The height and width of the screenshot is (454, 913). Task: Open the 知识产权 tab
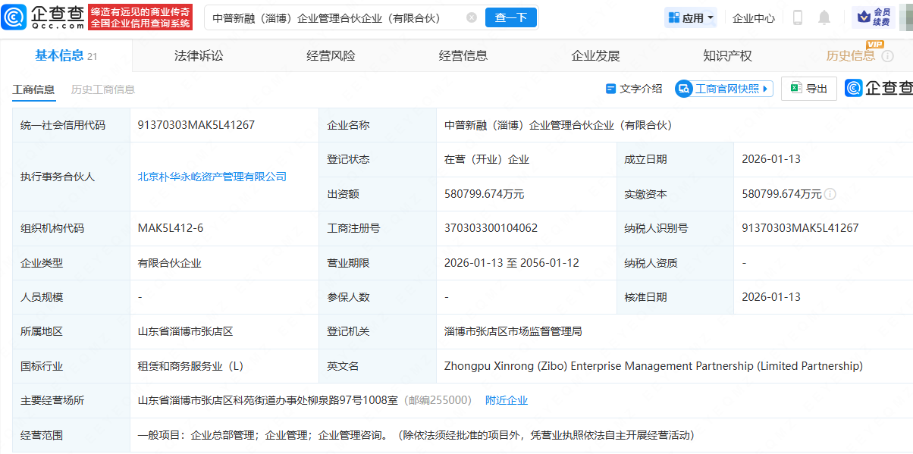click(727, 56)
